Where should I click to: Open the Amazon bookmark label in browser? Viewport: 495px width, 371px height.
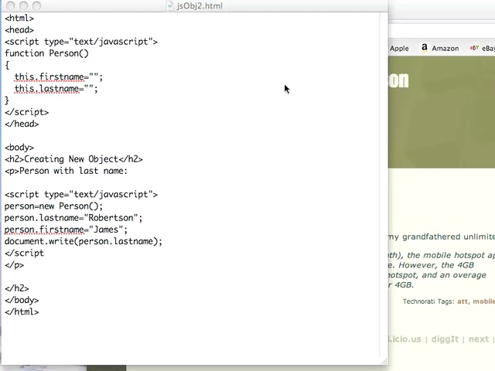pyautogui.click(x=445, y=48)
